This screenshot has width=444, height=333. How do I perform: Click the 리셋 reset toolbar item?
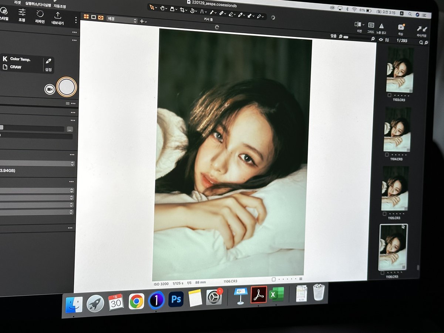pos(17,2)
